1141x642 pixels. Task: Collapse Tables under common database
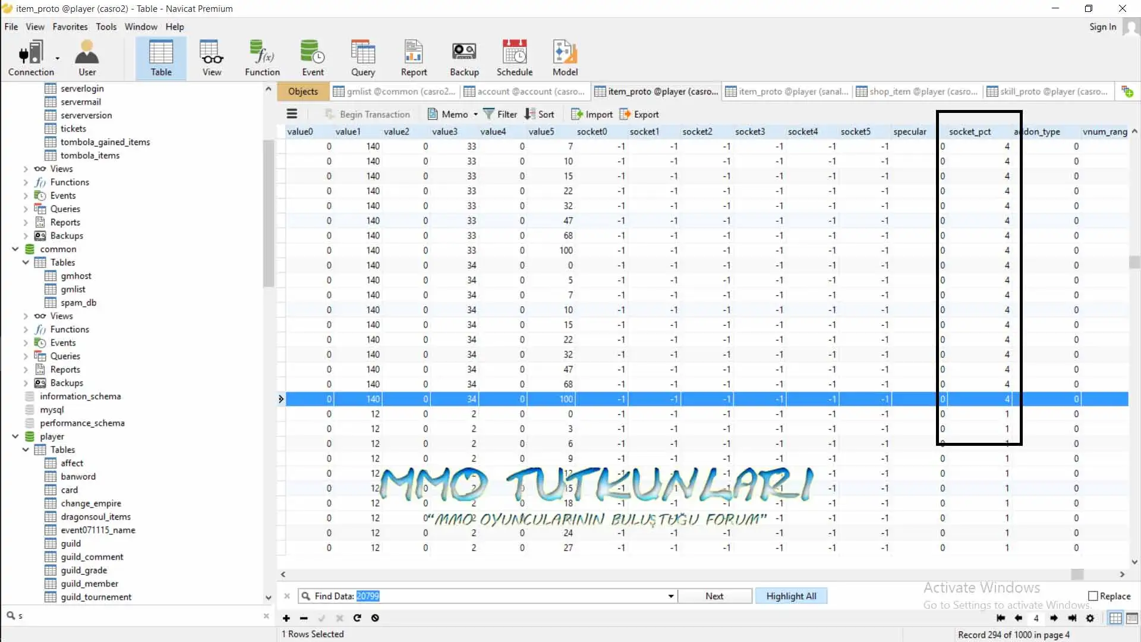tap(26, 262)
